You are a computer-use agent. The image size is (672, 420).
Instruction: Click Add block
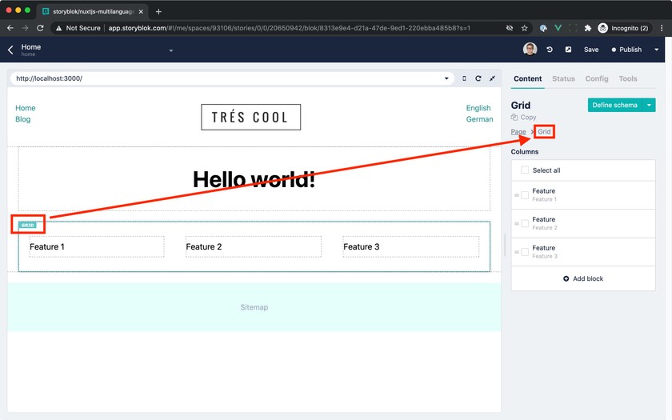point(583,278)
